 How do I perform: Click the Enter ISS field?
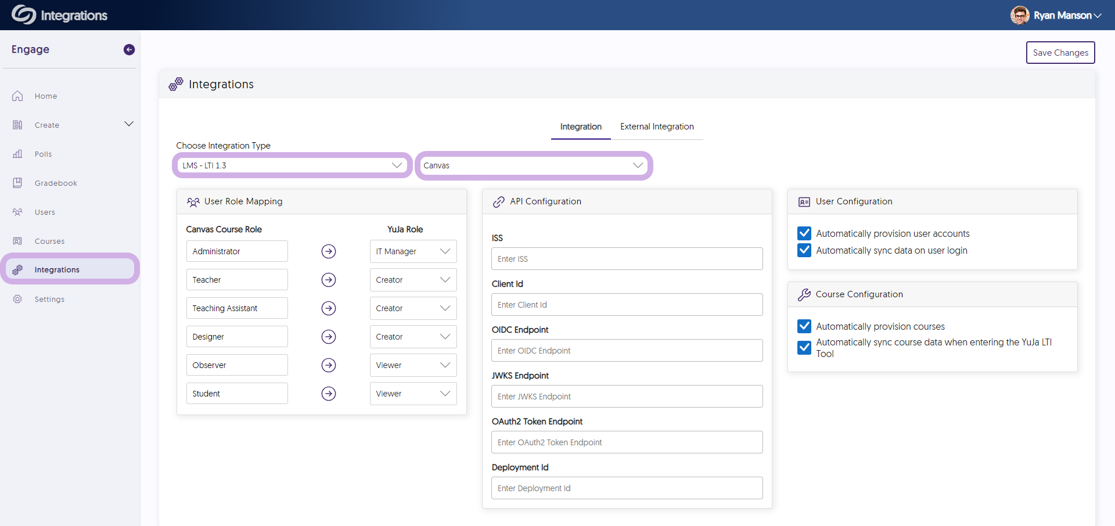pos(627,259)
